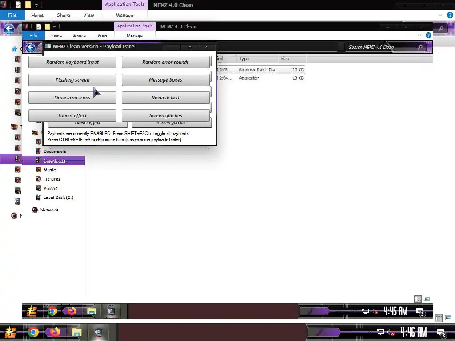Click the Quick access star icon
Viewport: 455px width, 341px height.
tap(15, 49)
